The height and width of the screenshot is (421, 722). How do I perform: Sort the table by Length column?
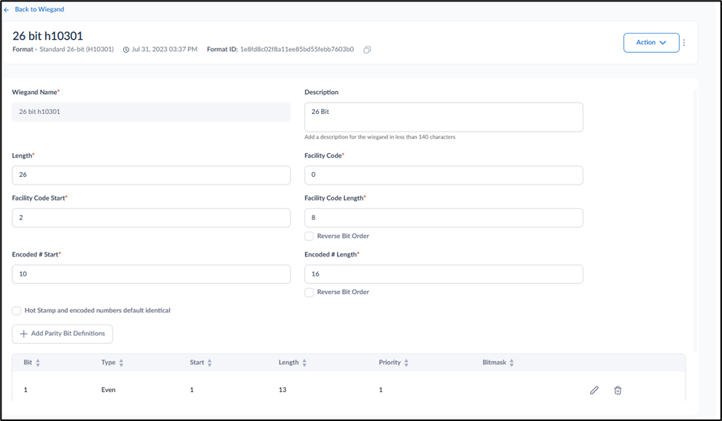point(304,363)
